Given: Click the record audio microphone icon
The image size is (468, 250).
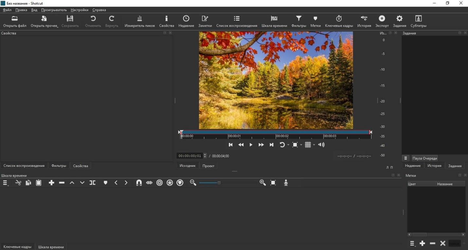Looking at the screenshot, I should (286, 183).
